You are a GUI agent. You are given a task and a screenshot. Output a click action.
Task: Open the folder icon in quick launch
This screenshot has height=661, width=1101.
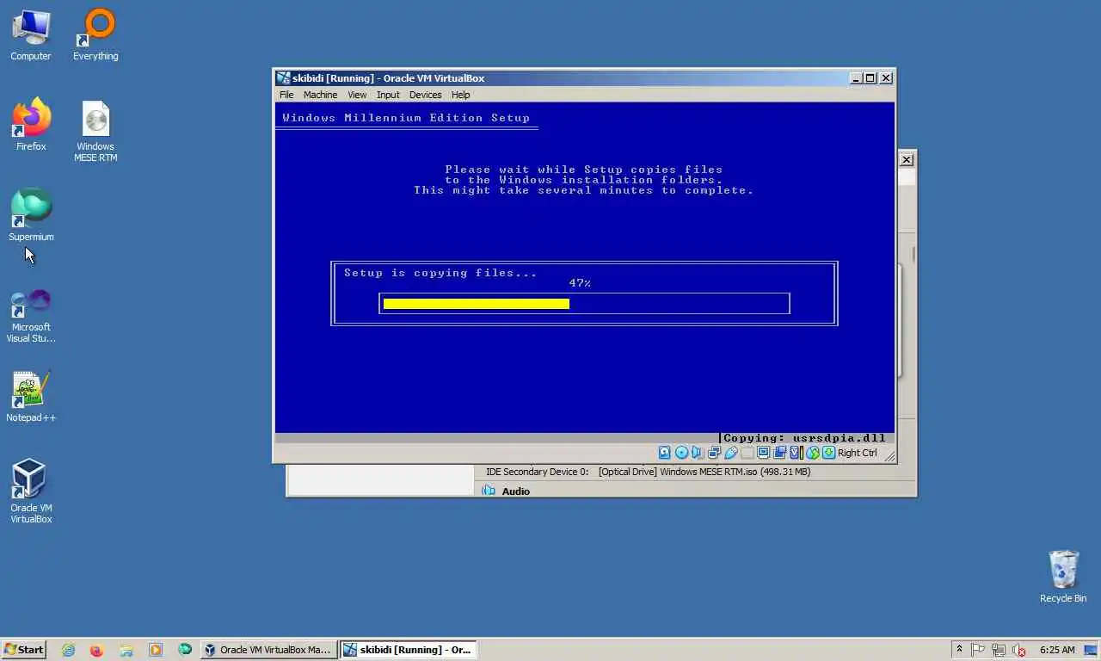click(x=126, y=650)
